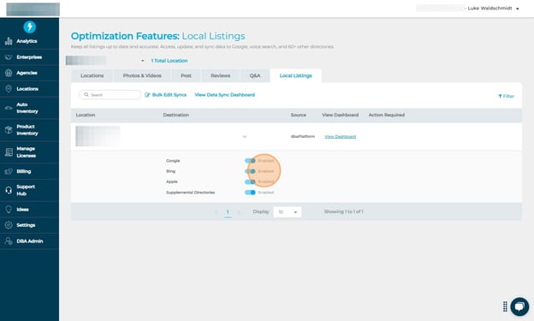This screenshot has width=534, height=321.
Task: Click the 'Showing 1 to 1 of 1' text
Action: point(344,211)
